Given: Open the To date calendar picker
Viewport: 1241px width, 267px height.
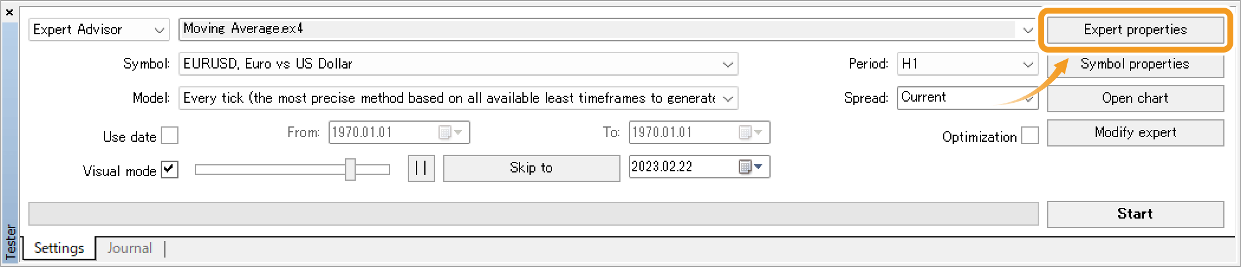Looking at the screenshot, I should tap(751, 132).
